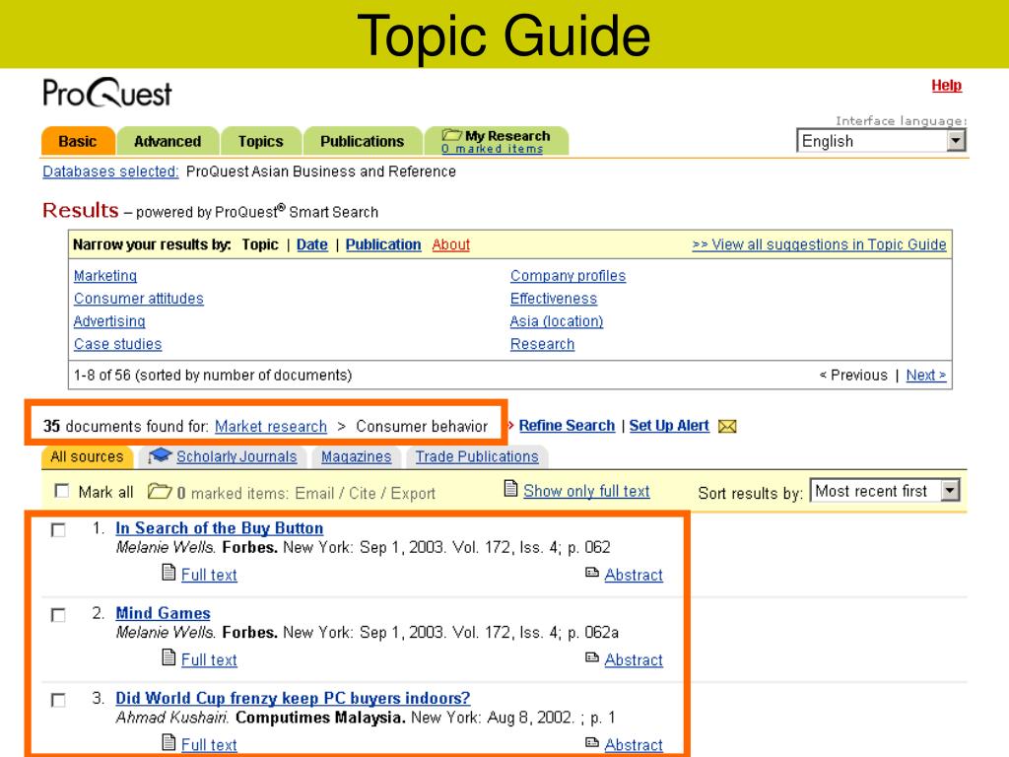This screenshot has width=1009, height=757.
Task: Click the Consumer attitudes topic link
Action: (x=138, y=299)
